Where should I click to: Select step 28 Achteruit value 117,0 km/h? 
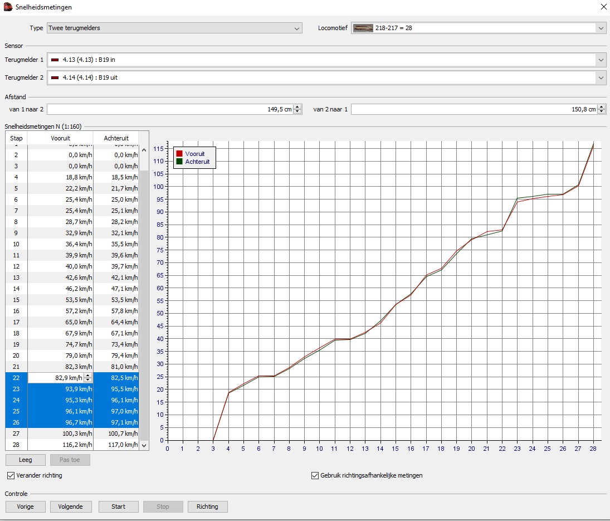[x=116, y=445]
